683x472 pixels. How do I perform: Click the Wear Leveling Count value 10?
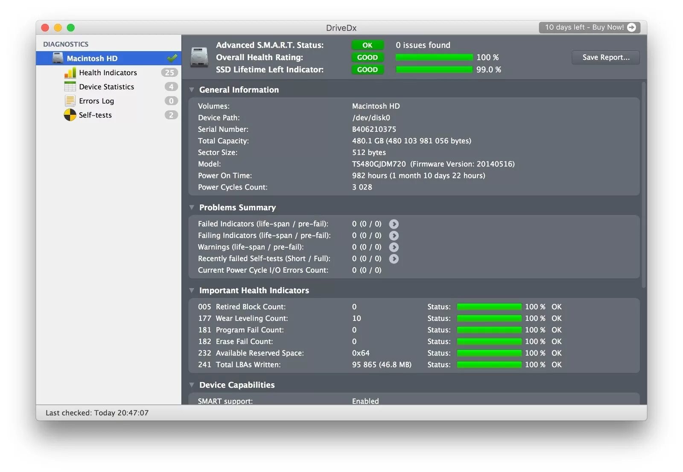pos(356,318)
